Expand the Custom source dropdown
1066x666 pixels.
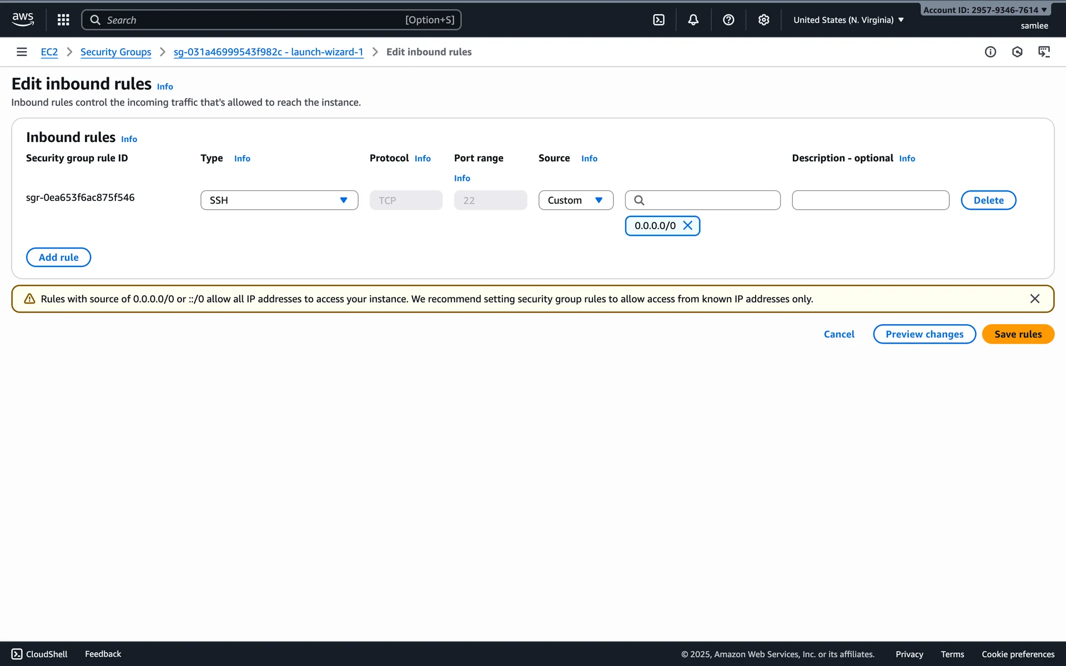(x=575, y=200)
